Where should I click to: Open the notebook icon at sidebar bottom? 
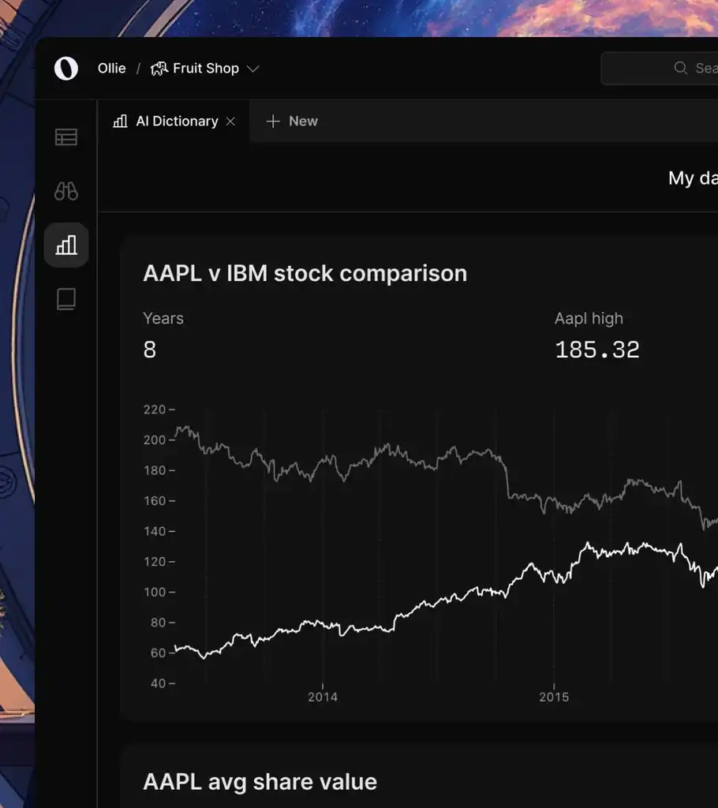click(66, 298)
